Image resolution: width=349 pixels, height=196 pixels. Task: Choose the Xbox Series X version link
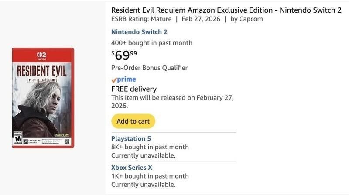coord(132,168)
